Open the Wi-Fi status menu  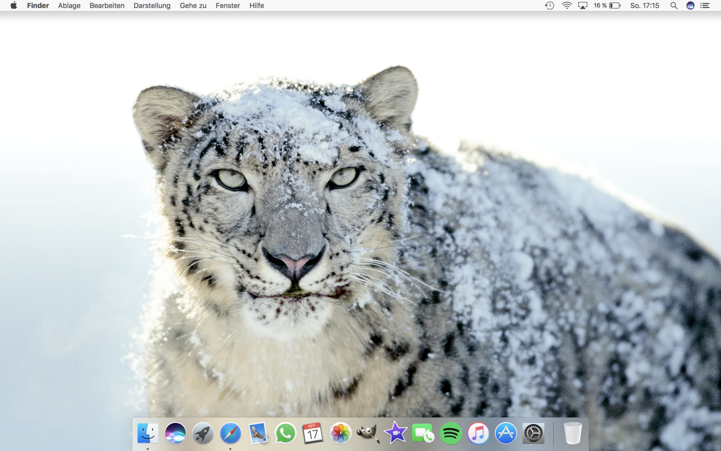coord(567,5)
